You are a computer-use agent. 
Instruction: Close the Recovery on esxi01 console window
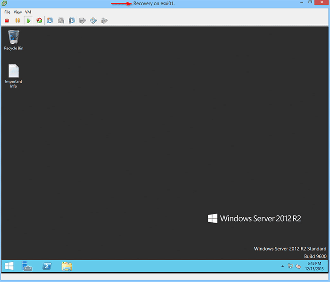(322, 2)
